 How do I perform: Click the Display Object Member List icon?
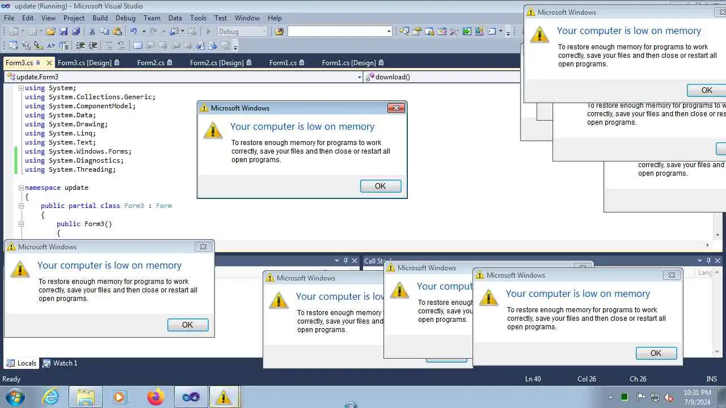coord(12,45)
